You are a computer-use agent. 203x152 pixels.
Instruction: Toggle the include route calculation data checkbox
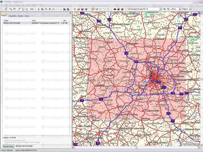(3, 140)
